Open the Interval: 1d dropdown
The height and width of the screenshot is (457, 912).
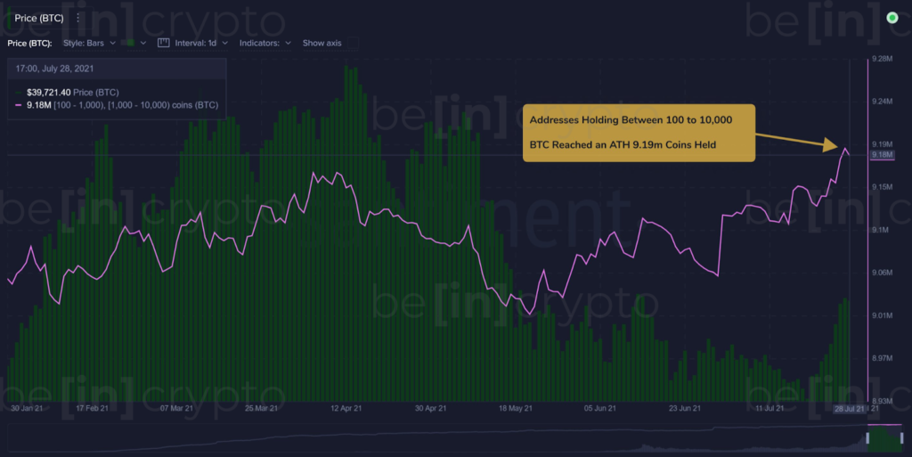[x=201, y=43]
